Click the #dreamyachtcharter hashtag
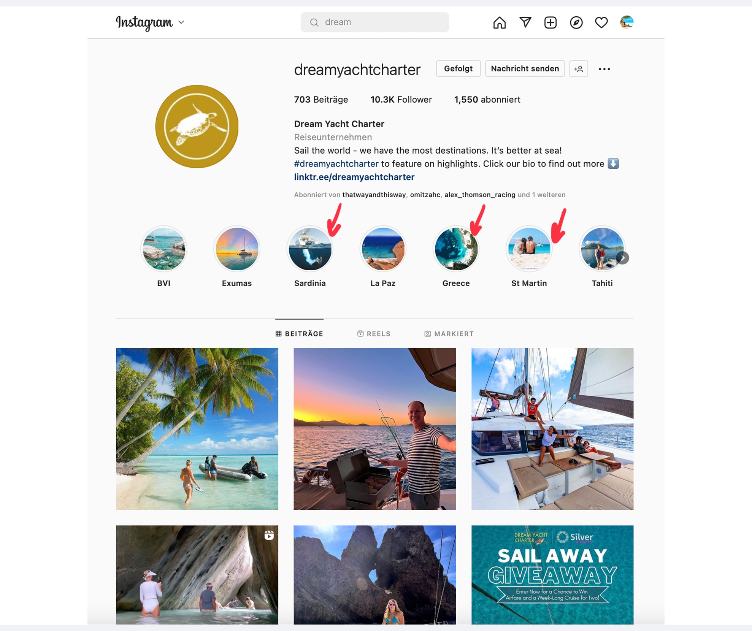The height and width of the screenshot is (631, 752). click(336, 163)
